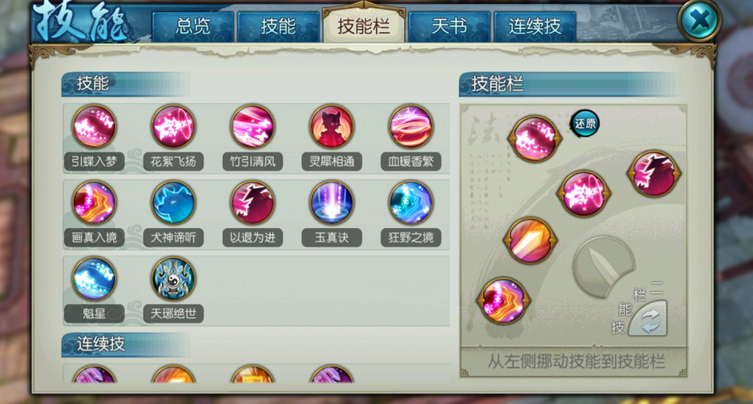Select the 犬神谛听 skill icon
The image size is (753, 404).
[173, 203]
